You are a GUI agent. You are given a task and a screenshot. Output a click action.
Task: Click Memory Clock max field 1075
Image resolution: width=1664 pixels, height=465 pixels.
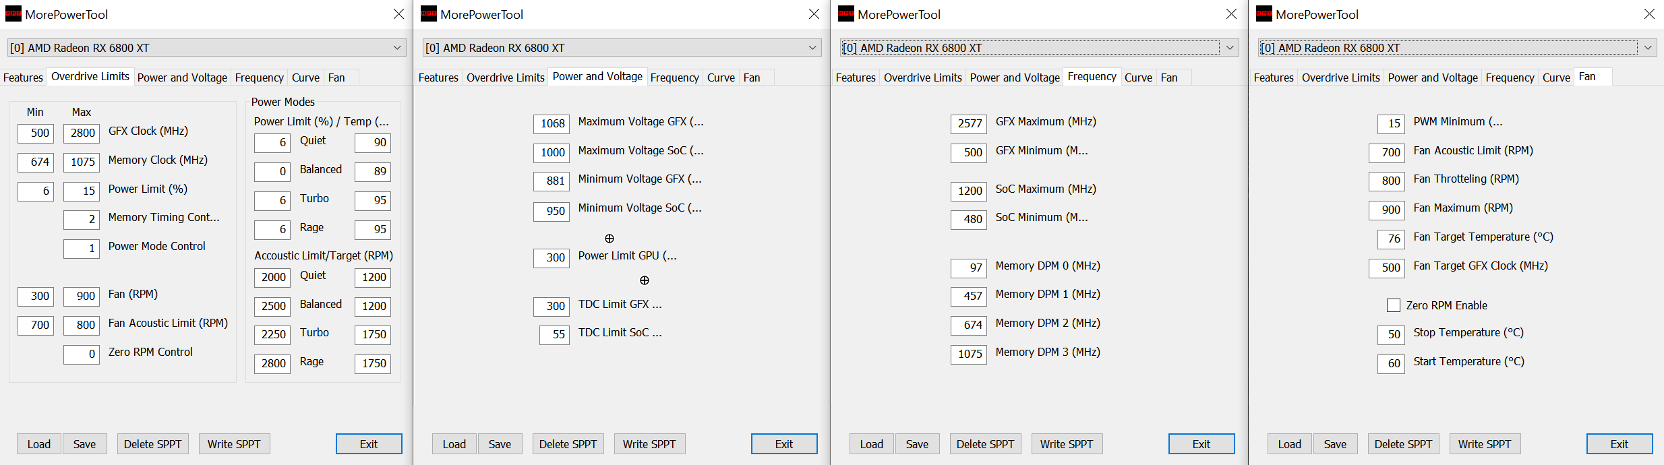[x=82, y=162]
